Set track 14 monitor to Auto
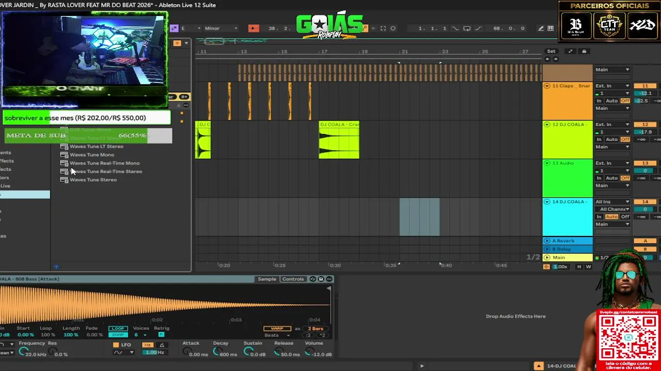 [x=611, y=216]
